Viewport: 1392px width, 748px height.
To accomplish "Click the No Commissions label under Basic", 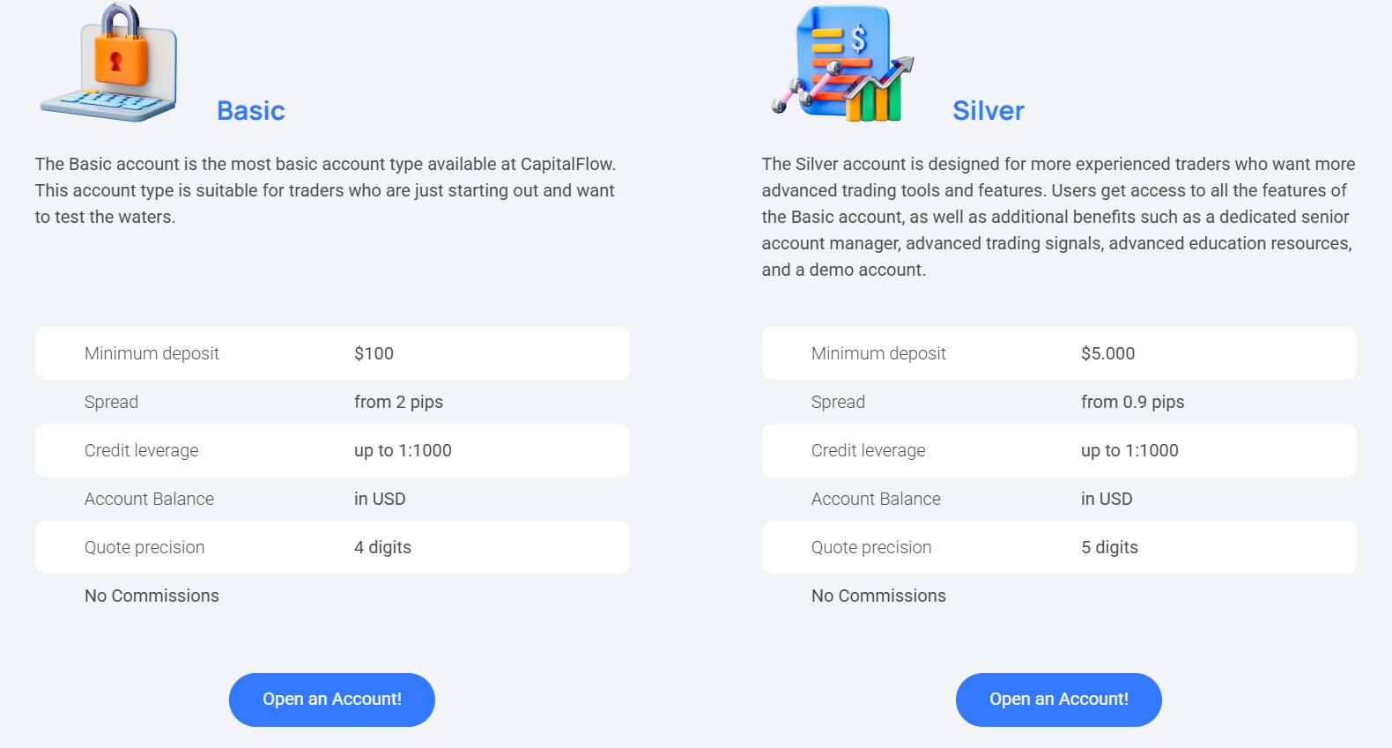I will click(152, 596).
